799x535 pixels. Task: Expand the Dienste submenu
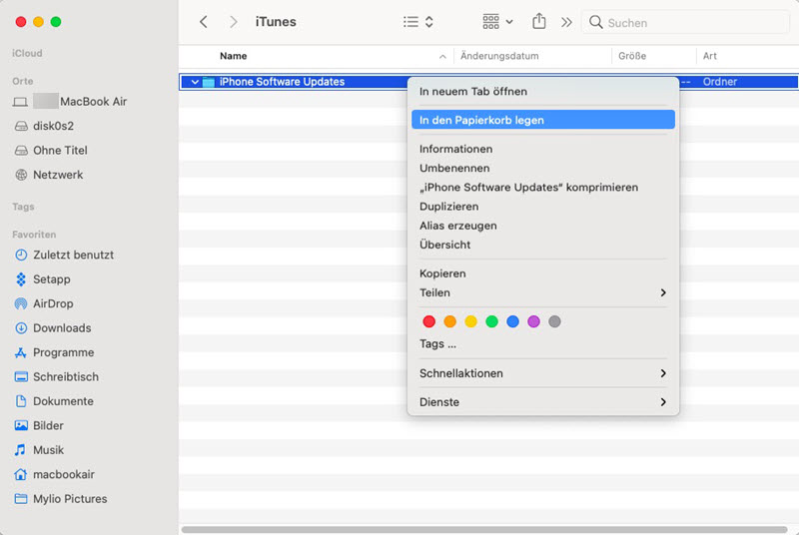(543, 402)
